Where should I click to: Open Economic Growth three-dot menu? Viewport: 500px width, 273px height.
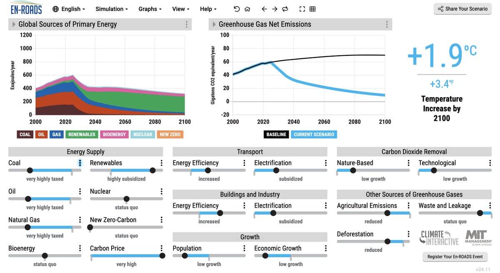tap(326, 248)
